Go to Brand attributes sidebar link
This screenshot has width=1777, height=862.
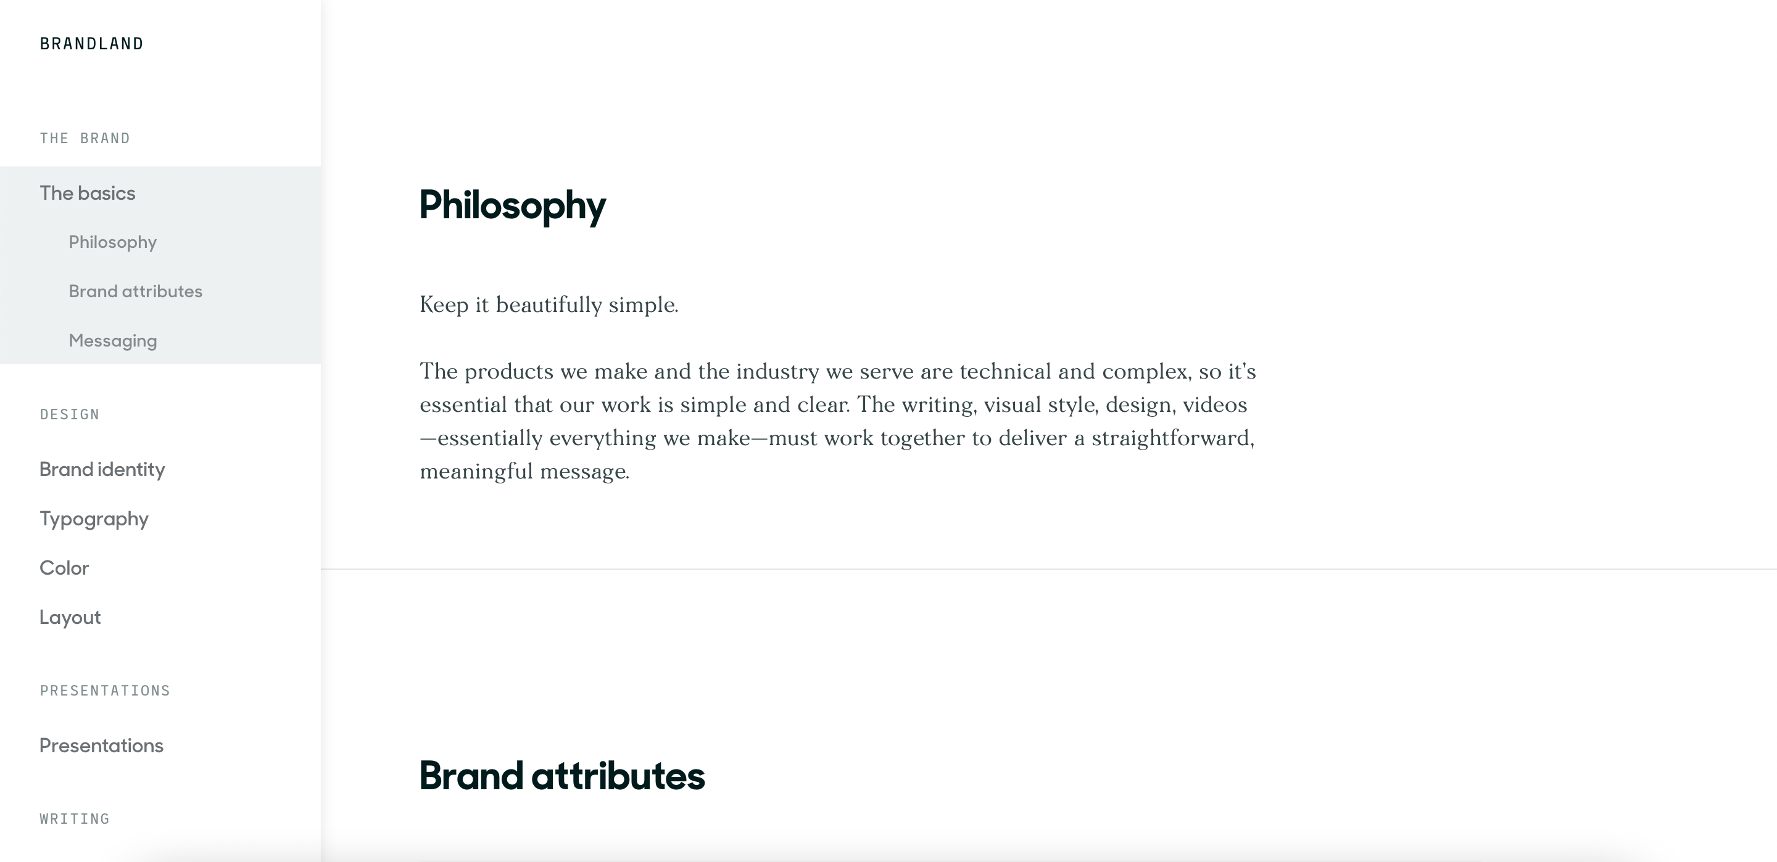[135, 291]
